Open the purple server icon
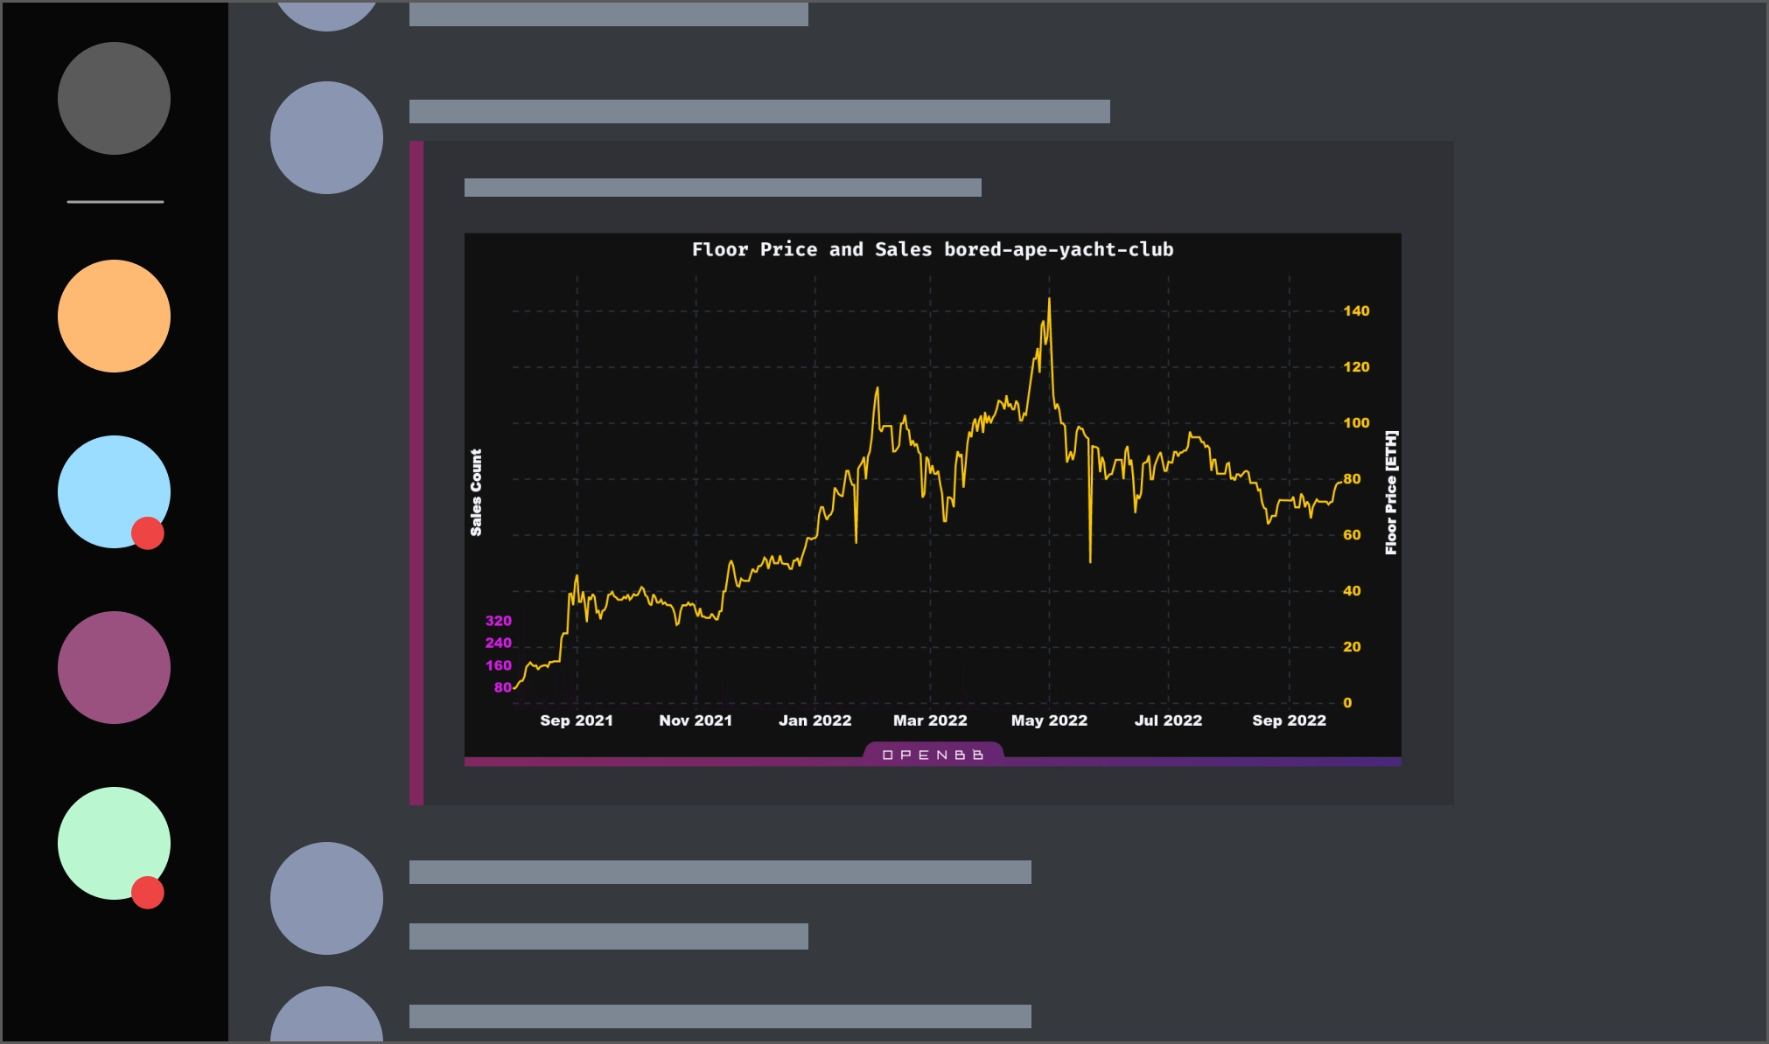Screen dimensions: 1769x1044 114,667
